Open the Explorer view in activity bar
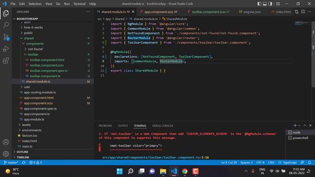315x177 pixels. point(6,13)
